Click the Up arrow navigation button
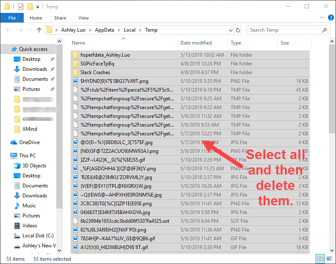Image resolution: width=336 pixels, height=264 pixels. (39, 30)
